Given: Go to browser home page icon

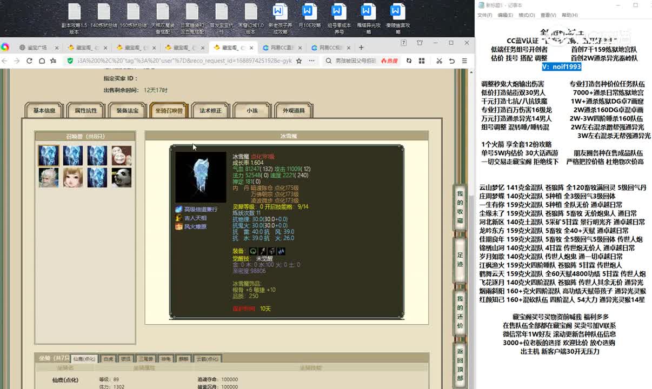Looking at the screenshot, I should (x=42, y=61).
